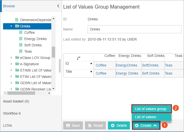Viewport: 184px width, 132px height.
Task: Click the eClass LOV Group folder icon
Action: [17, 57]
